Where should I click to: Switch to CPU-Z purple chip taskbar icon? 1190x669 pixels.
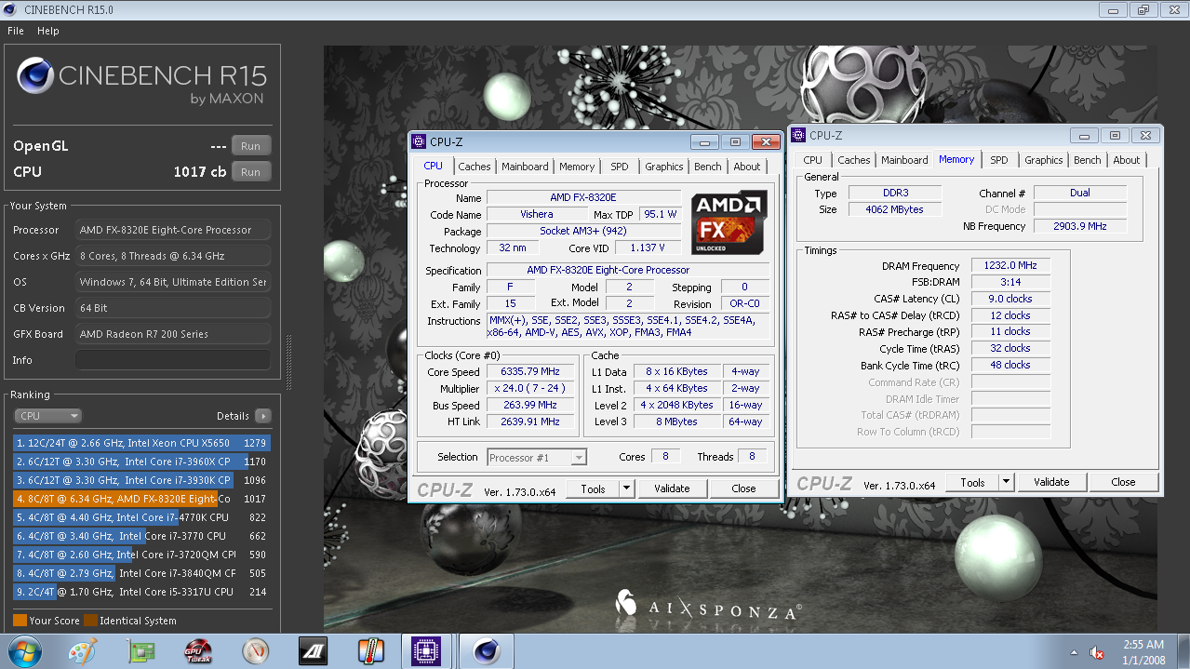426,650
